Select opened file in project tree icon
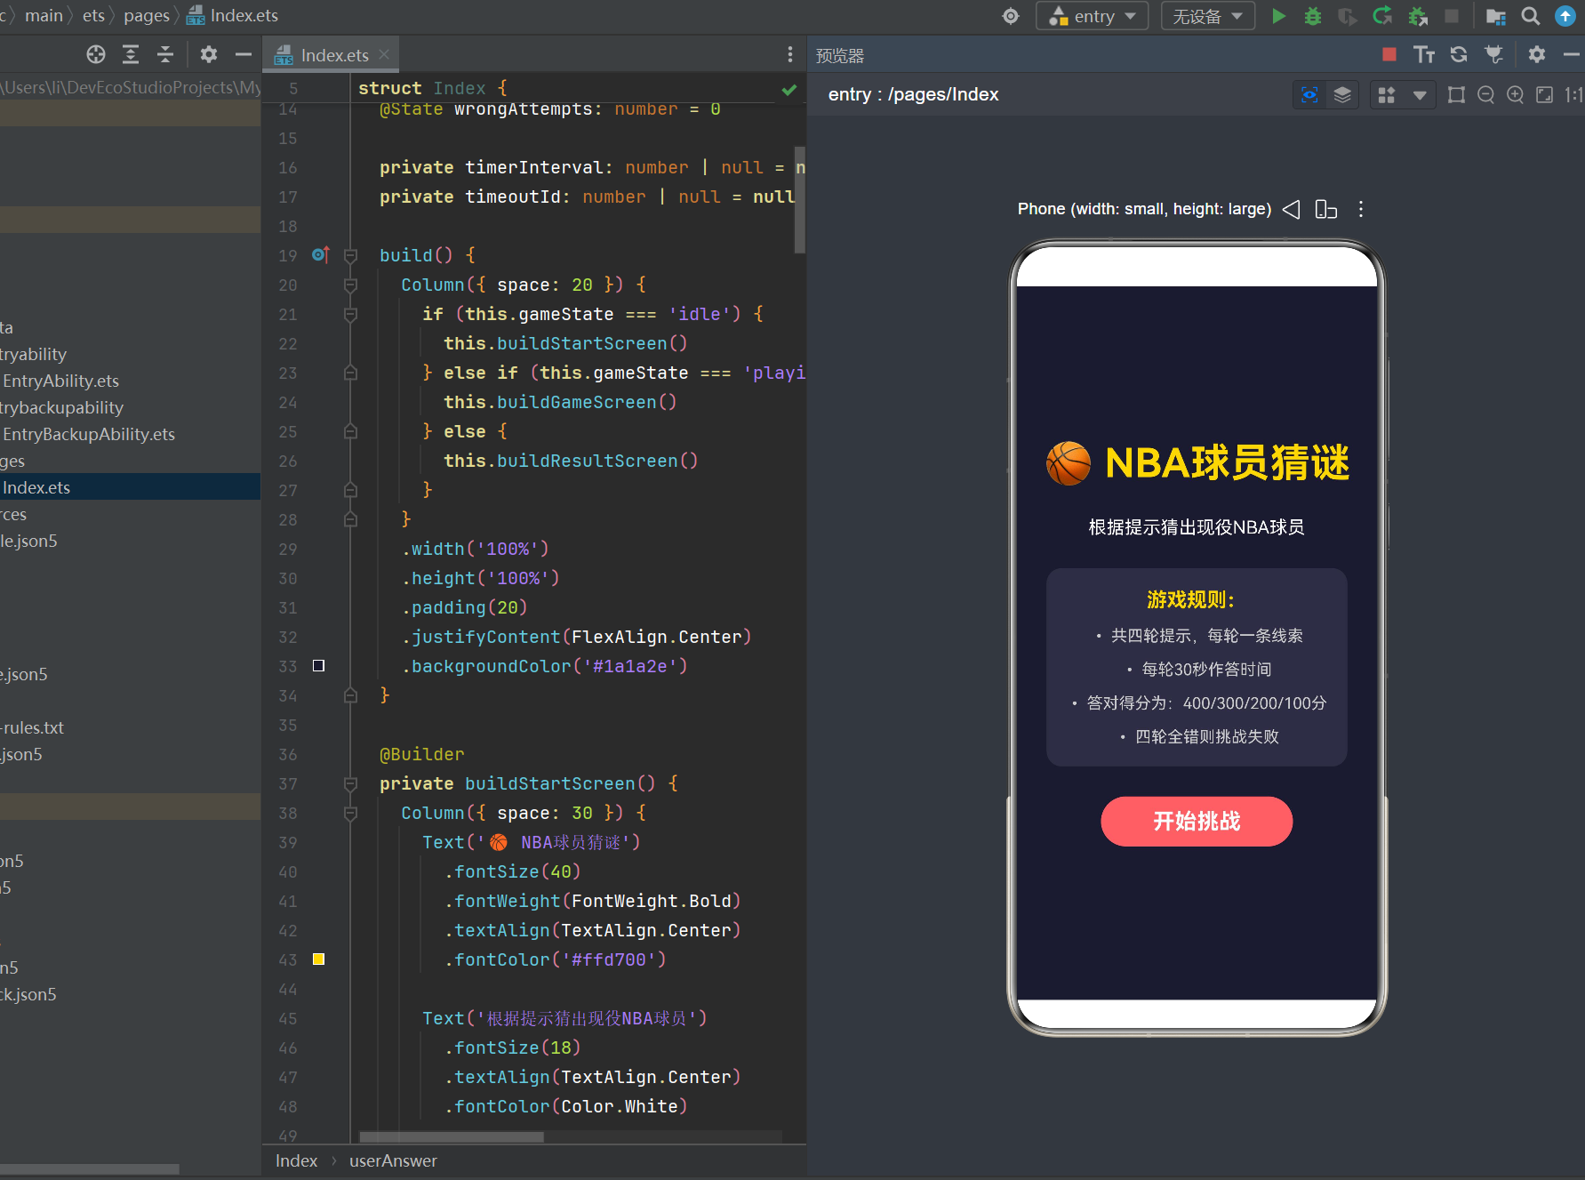 (x=96, y=55)
